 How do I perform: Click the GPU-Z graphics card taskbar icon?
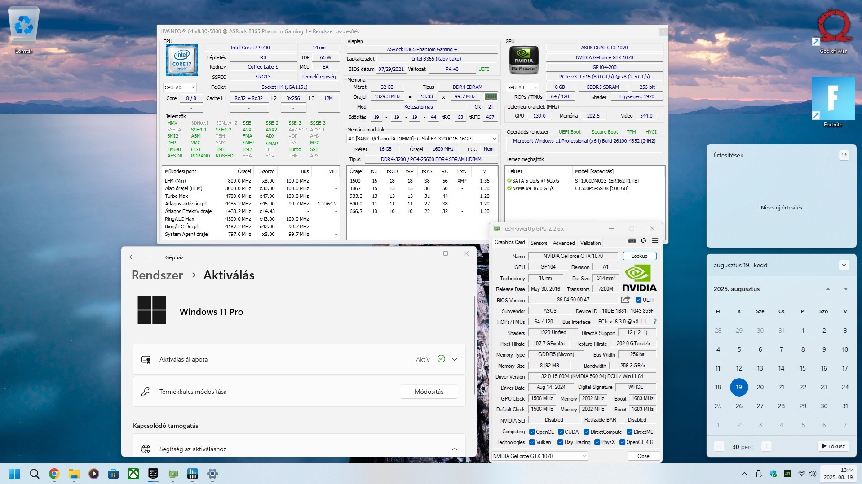coord(173,474)
